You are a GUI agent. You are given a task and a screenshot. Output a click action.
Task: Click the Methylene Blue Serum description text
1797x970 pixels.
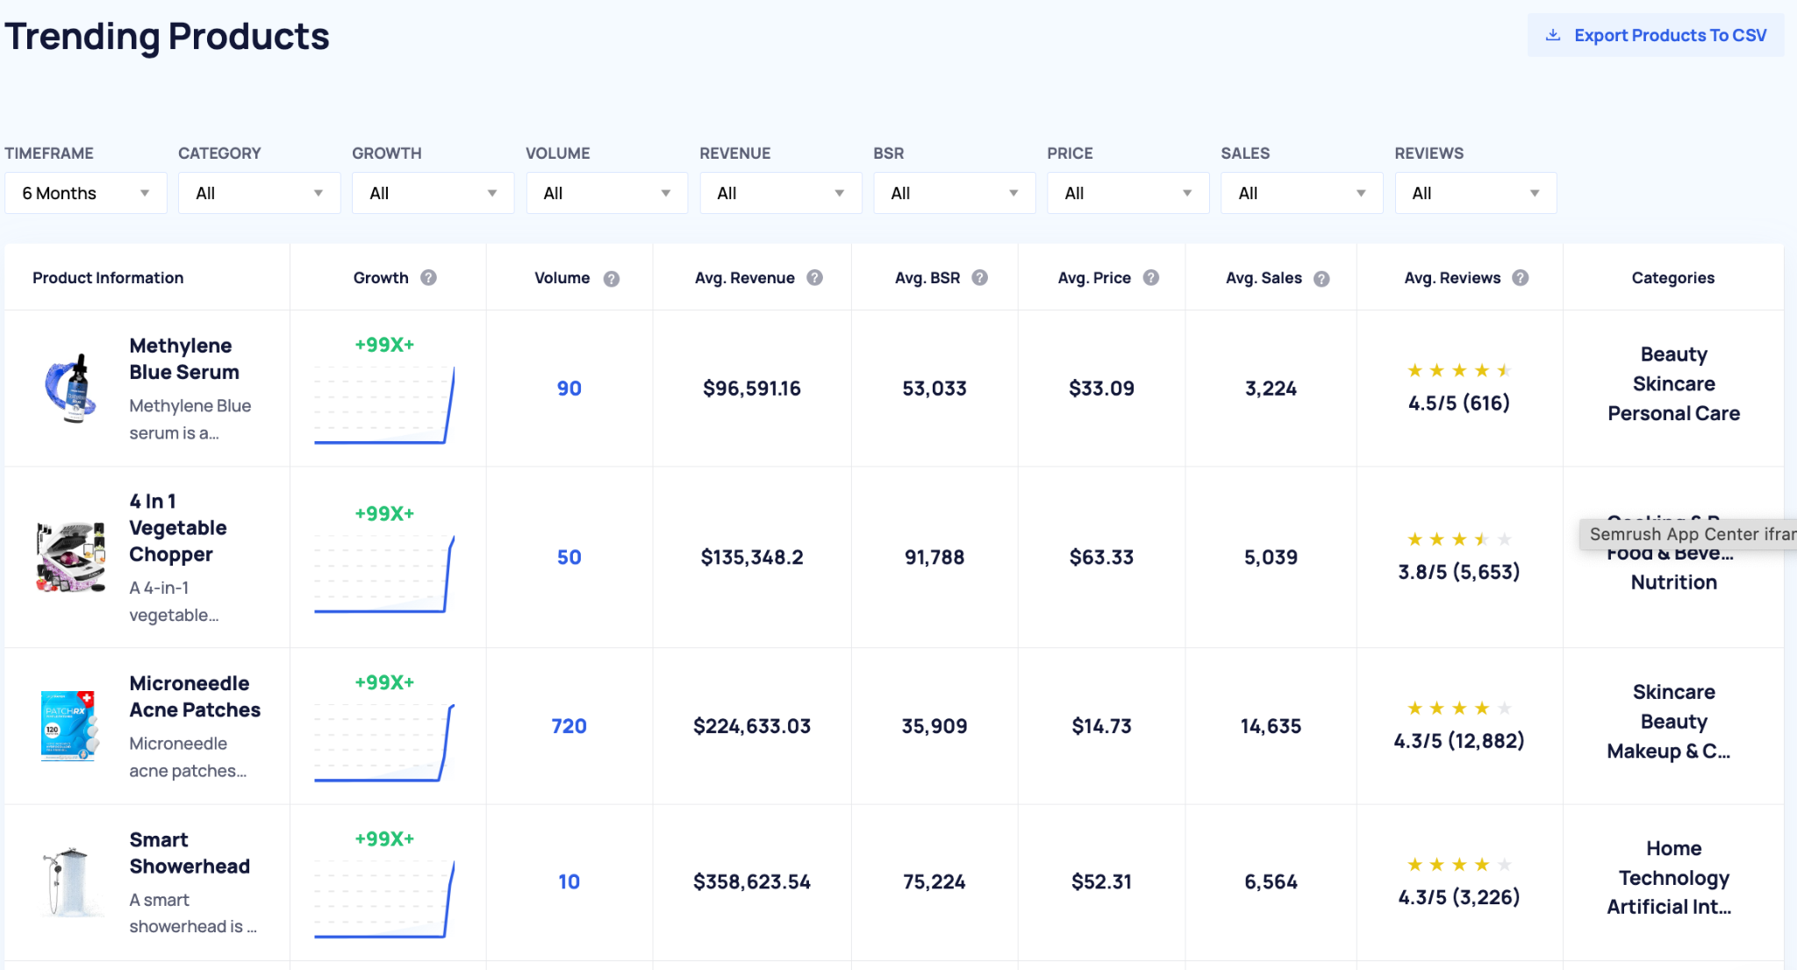tap(190, 419)
